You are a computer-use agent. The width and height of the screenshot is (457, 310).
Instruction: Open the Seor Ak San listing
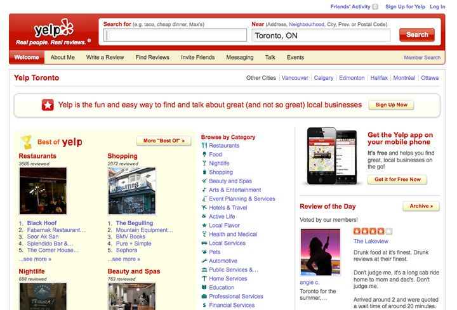[43, 236]
